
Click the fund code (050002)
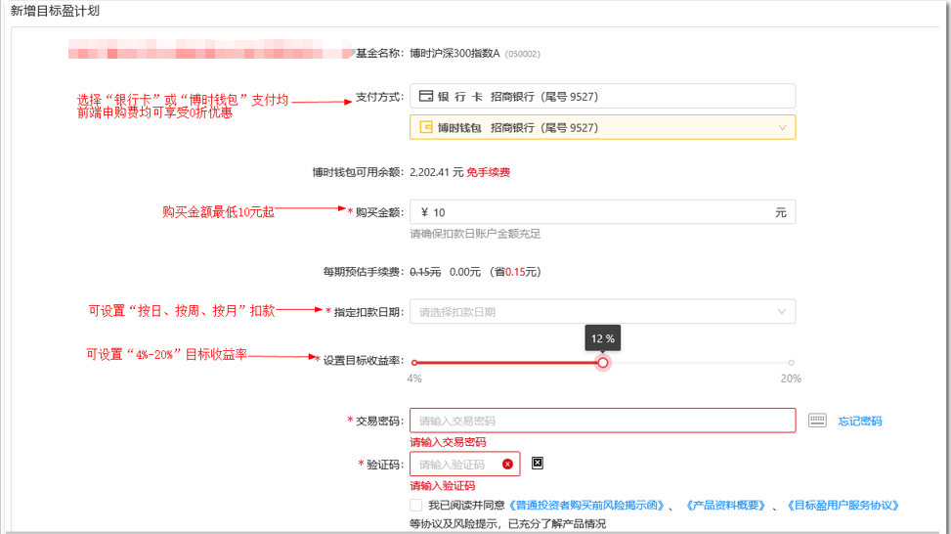click(522, 54)
